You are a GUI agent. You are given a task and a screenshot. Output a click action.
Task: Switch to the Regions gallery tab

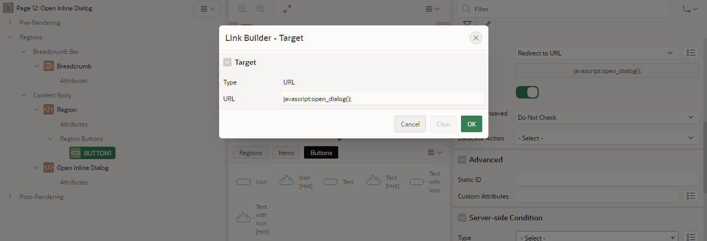pos(251,152)
